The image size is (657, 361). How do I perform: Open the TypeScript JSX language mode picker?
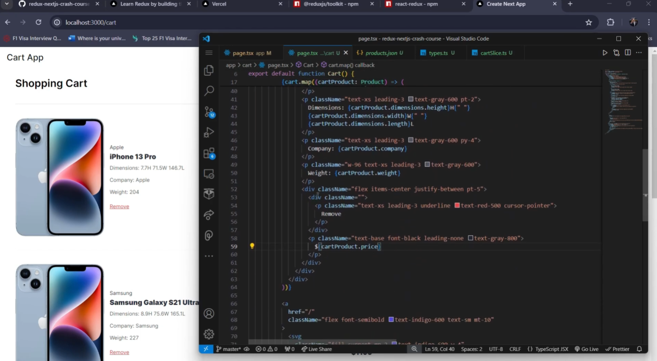548,349
